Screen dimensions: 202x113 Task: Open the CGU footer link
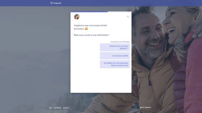(x=50, y=108)
